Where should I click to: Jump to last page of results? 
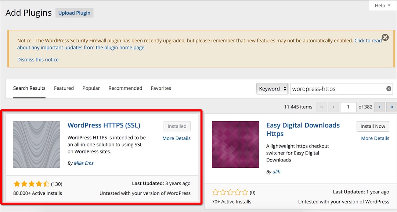(x=391, y=107)
